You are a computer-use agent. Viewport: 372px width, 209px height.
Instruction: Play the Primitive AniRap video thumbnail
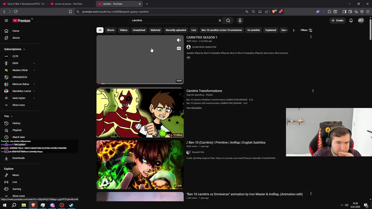tap(140, 165)
